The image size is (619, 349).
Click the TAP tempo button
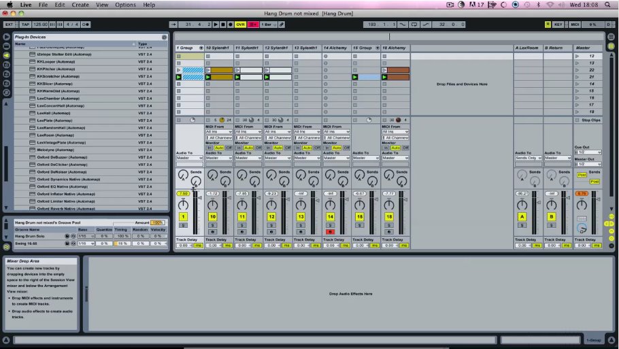point(26,24)
